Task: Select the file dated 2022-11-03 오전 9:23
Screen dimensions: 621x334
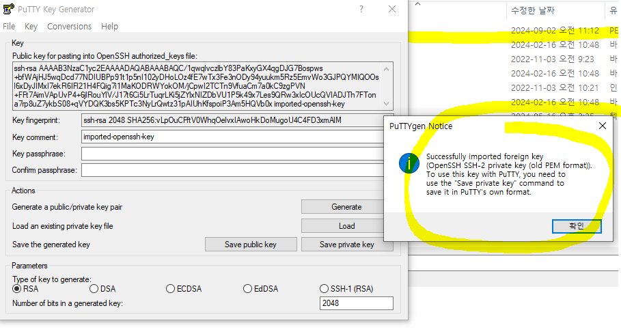Action: [553, 59]
